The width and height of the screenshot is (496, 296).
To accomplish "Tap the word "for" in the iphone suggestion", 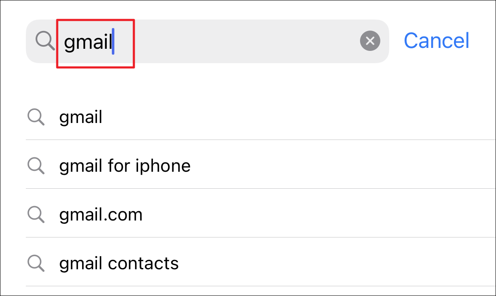I will tap(119, 165).
